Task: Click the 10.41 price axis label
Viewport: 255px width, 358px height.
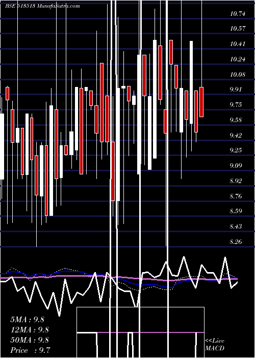Action: 238,44
